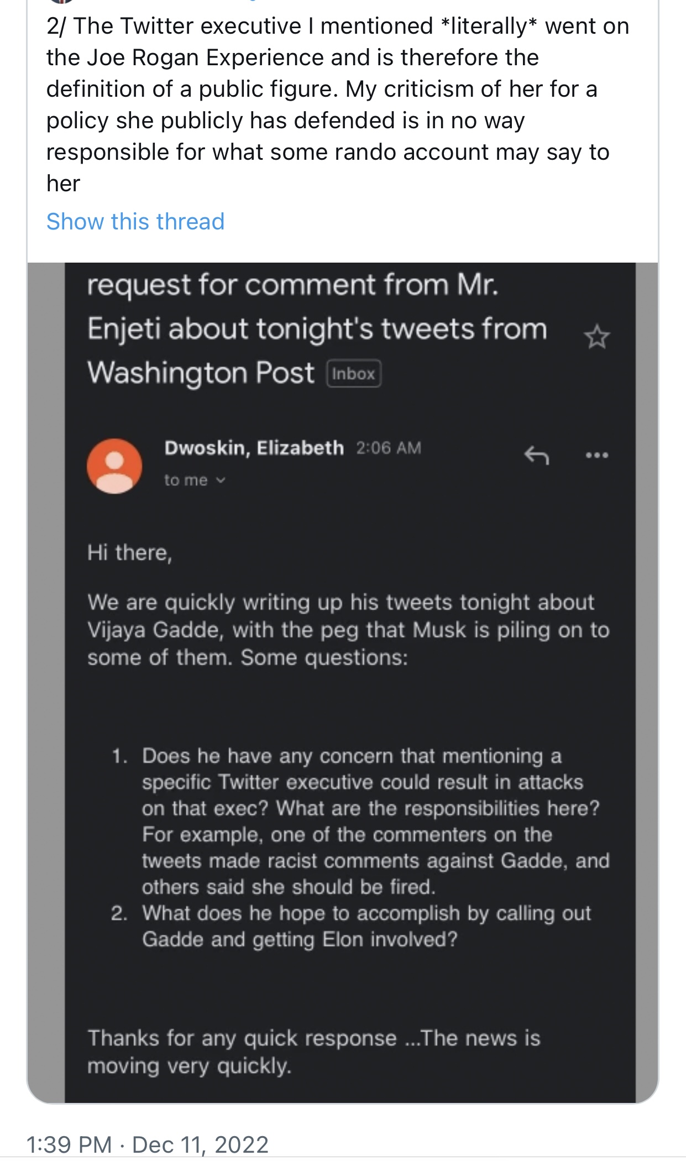Tap the 2:06 AM email time

click(x=389, y=448)
